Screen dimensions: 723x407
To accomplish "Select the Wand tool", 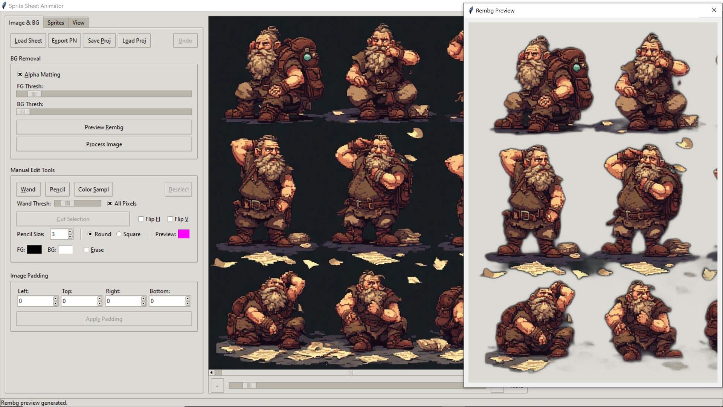I will pyautogui.click(x=28, y=190).
